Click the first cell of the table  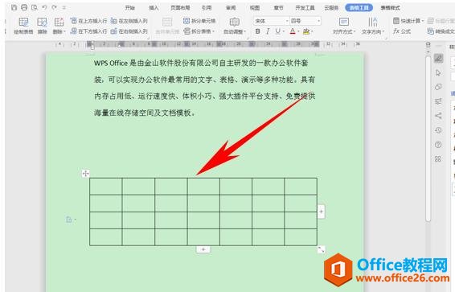click(106, 187)
